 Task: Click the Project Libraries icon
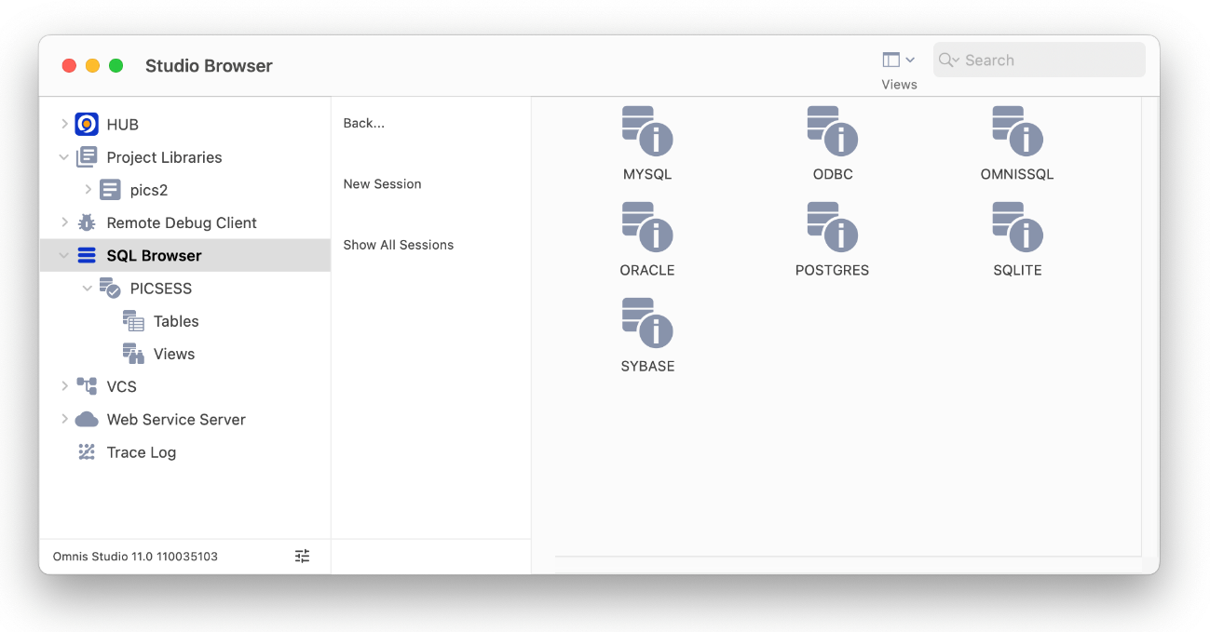(x=87, y=157)
